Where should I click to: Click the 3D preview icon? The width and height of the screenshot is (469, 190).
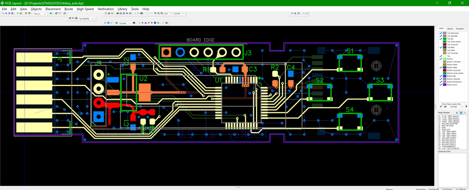127,13
